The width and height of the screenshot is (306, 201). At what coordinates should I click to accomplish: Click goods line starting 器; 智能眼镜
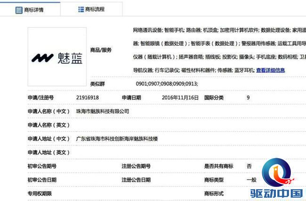coord(219,43)
